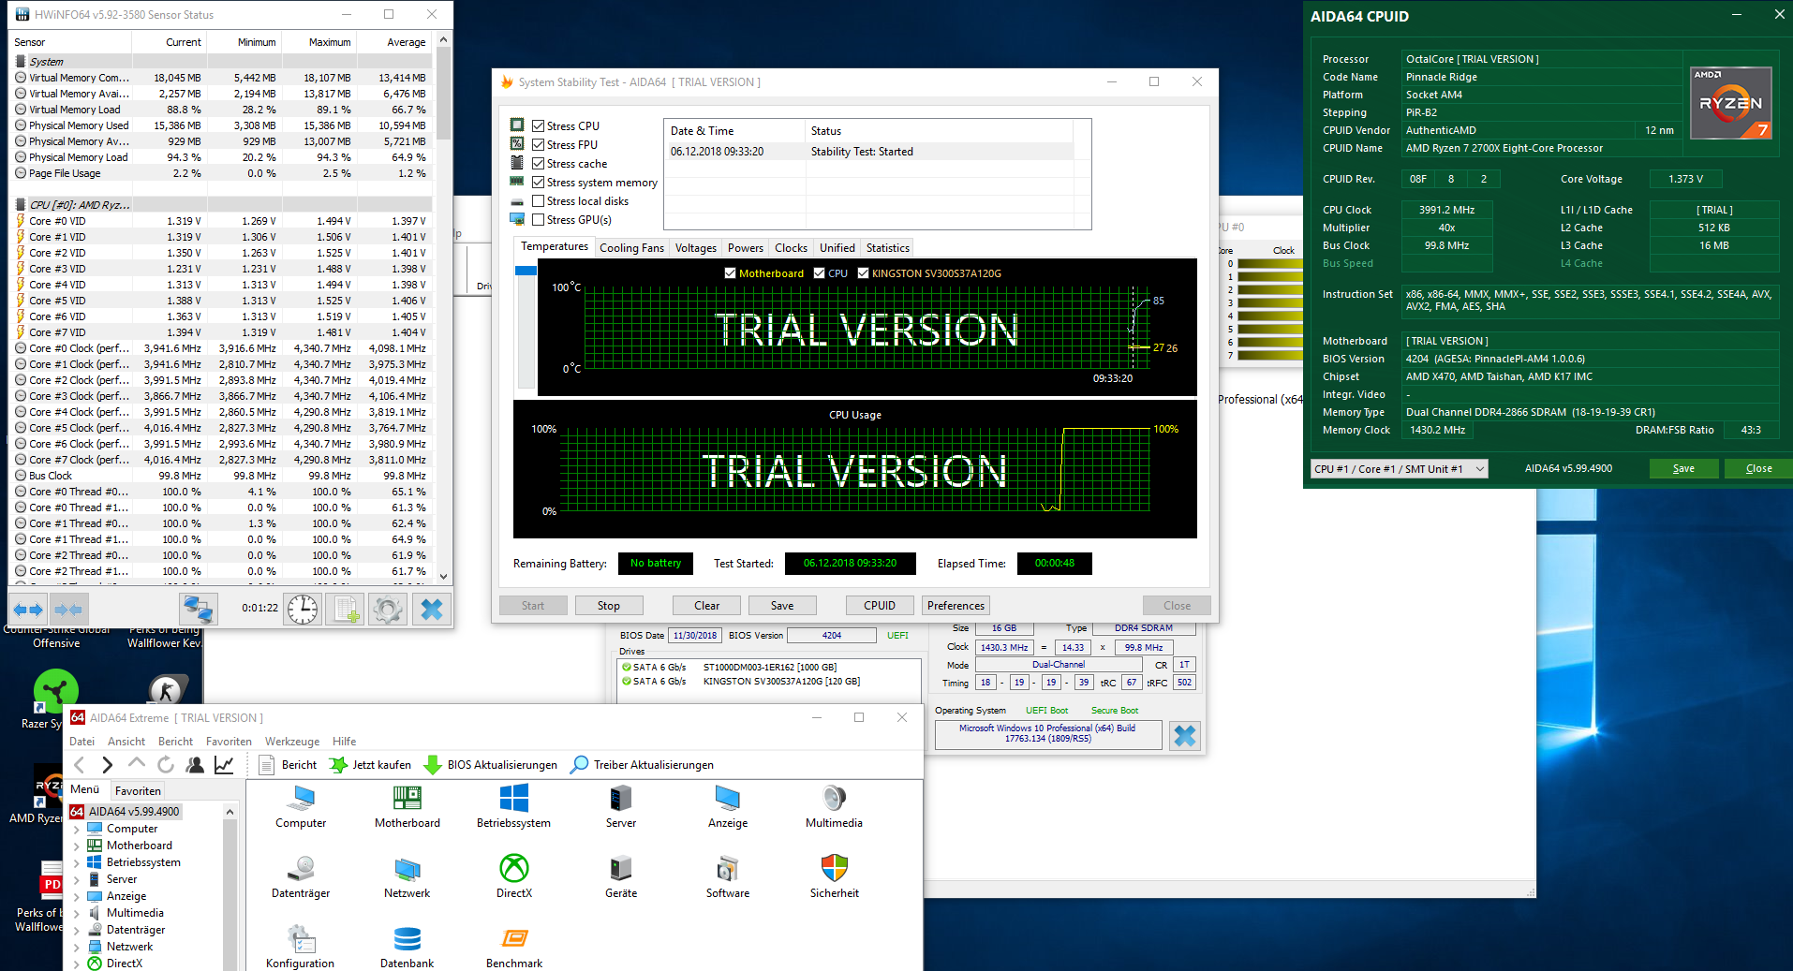Click the expand columns arrows icon in HWiNFO

click(28, 610)
